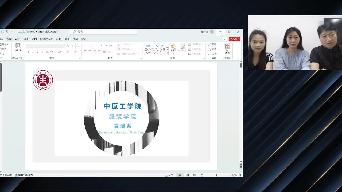Click the 辅助功能 accessibility status

(x=24, y=175)
